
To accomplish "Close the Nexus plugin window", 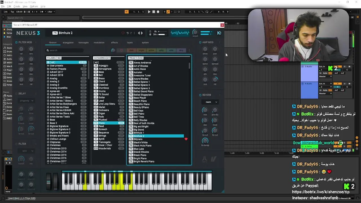I will click(222, 25).
